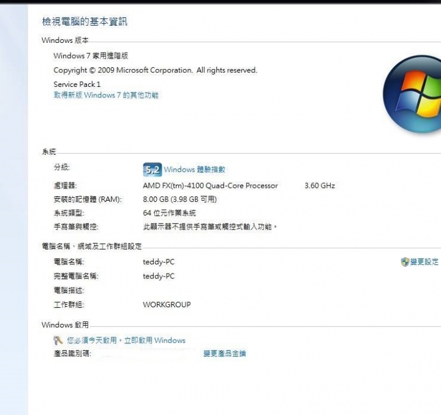
Task: Click the pen and touch text 此顯示器不提供手寫筆或觸控式輸入功能
Action: coord(210,226)
